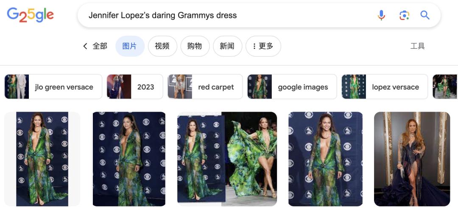The height and width of the screenshot is (210, 458).
Task: Select the google images suggestion chip
Action: 292,87
